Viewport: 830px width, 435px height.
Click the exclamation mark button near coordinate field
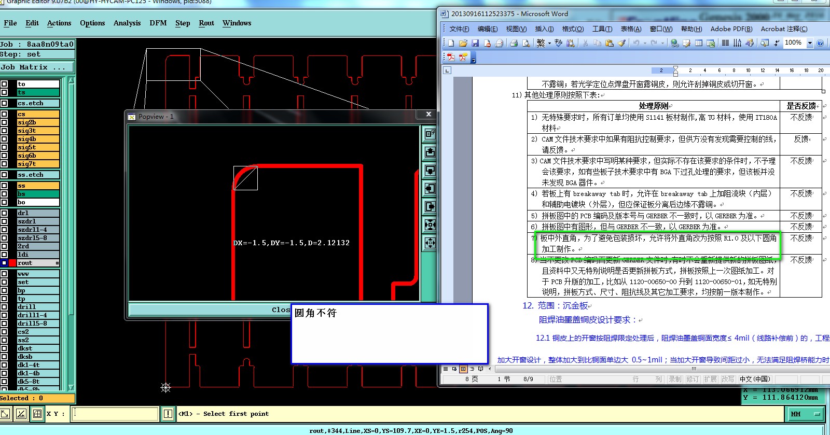168,414
